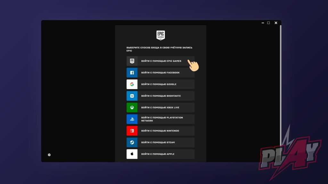This screenshot has width=328, height=184.
Task: Choose 'Войти с помощью Facebook' label
Action: (160, 73)
